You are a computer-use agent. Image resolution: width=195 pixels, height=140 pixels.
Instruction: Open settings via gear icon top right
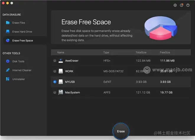click(175, 5)
